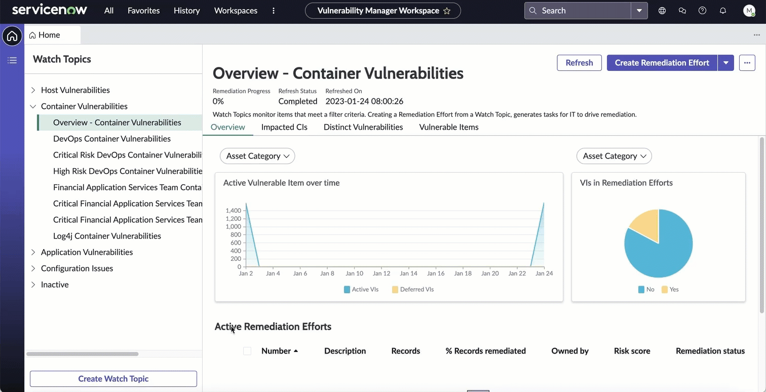Select Overview - Container Vulnerabilities tree item
Viewport: 766px width, 392px height.
click(x=120, y=123)
